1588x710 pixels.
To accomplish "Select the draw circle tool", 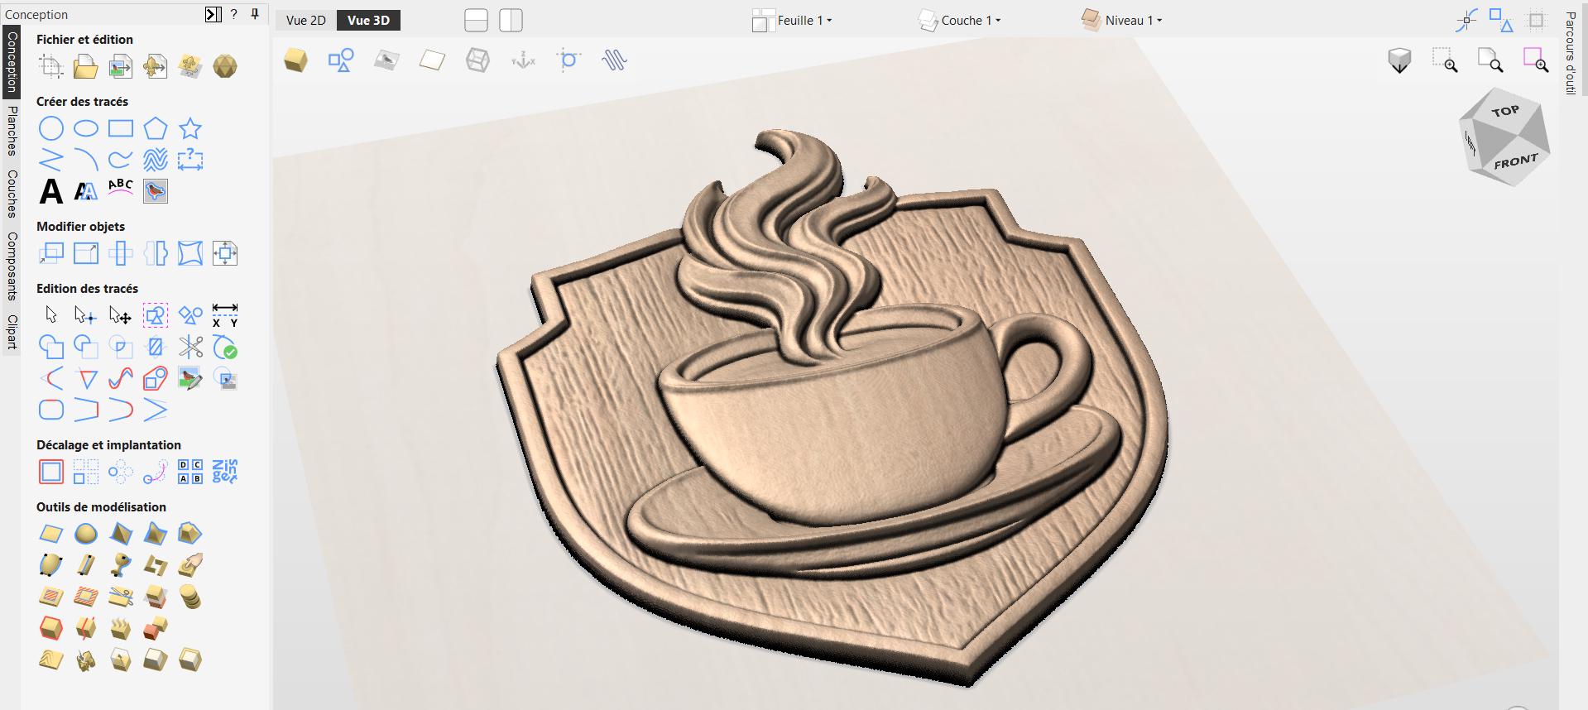I will 51,128.
